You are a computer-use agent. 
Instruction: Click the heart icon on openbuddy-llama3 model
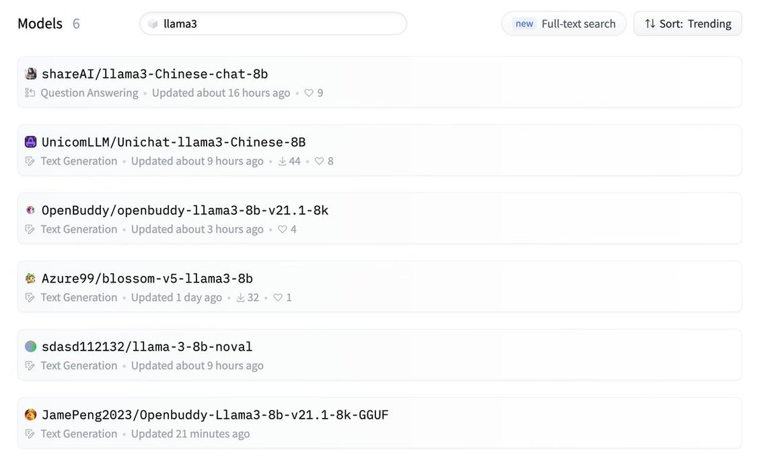[x=282, y=229]
